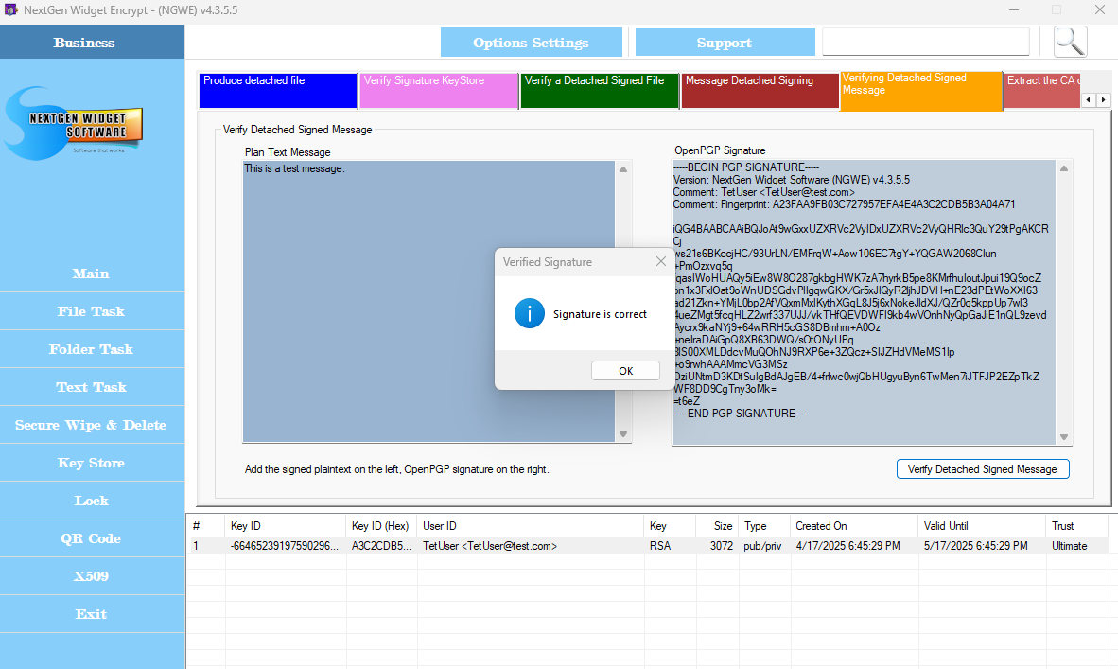The width and height of the screenshot is (1118, 669).
Task: Open Text Task in the sidebar
Action: (x=92, y=387)
